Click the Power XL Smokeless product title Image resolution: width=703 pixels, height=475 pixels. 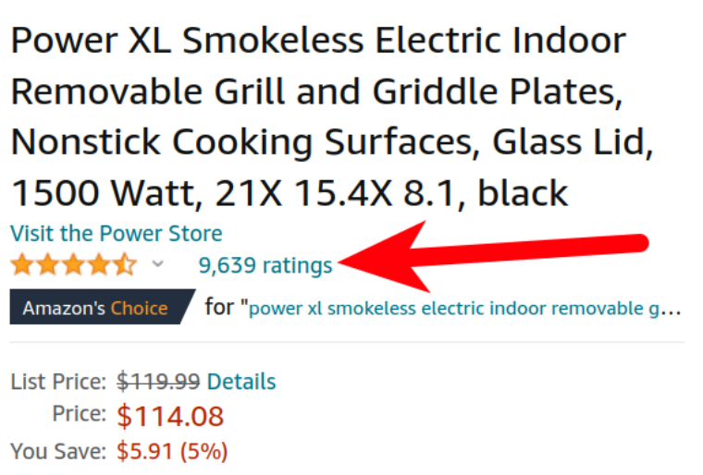(x=332, y=116)
